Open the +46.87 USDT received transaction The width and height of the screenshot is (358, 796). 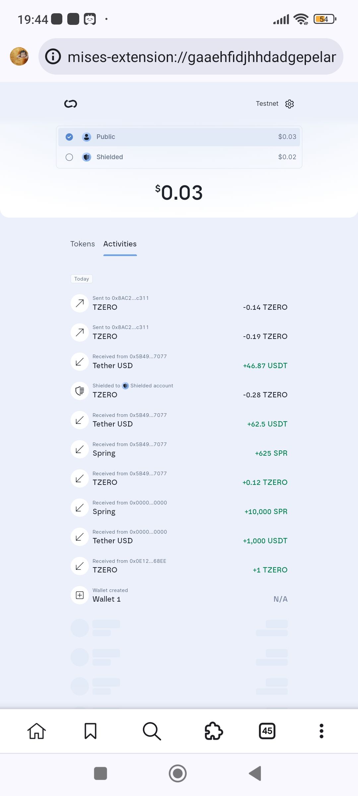pyautogui.click(x=179, y=362)
